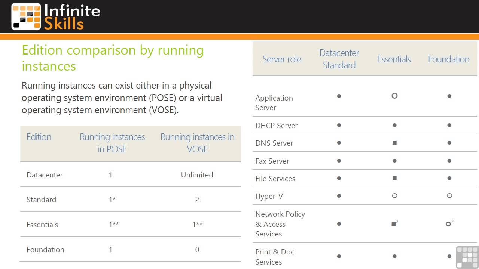This screenshot has height=269, width=479.
Task: Click the DNS Server Foundation dot
Action: 449,143
